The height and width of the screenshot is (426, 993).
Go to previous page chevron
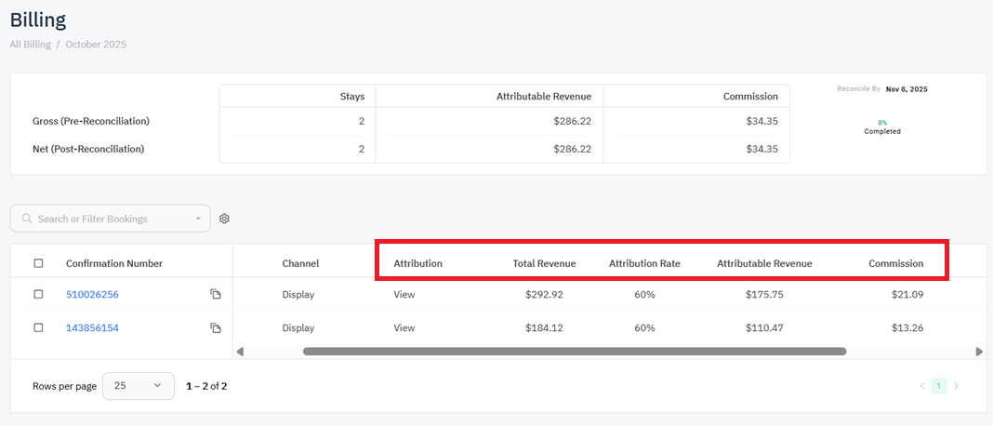(922, 386)
